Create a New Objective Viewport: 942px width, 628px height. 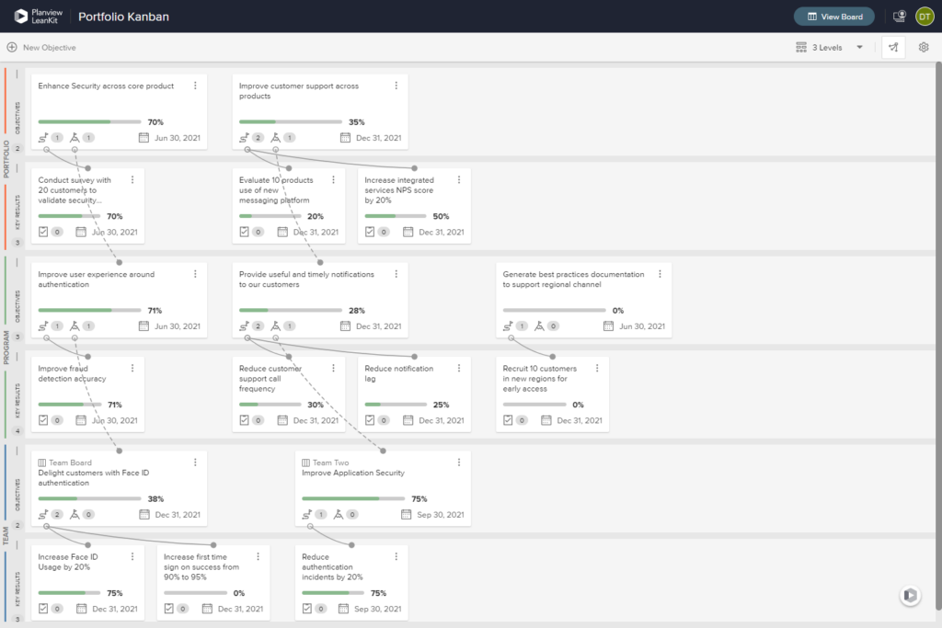point(41,48)
